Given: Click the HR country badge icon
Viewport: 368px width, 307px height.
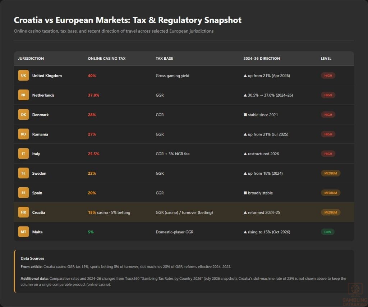Looking at the screenshot, I should pyautogui.click(x=23, y=212).
